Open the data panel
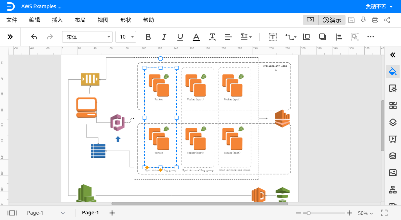 pyautogui.click(x=393, y=156)
